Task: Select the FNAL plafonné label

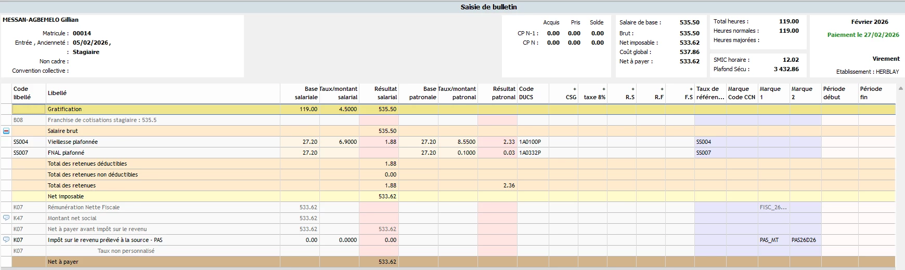Action: point(66,153)
